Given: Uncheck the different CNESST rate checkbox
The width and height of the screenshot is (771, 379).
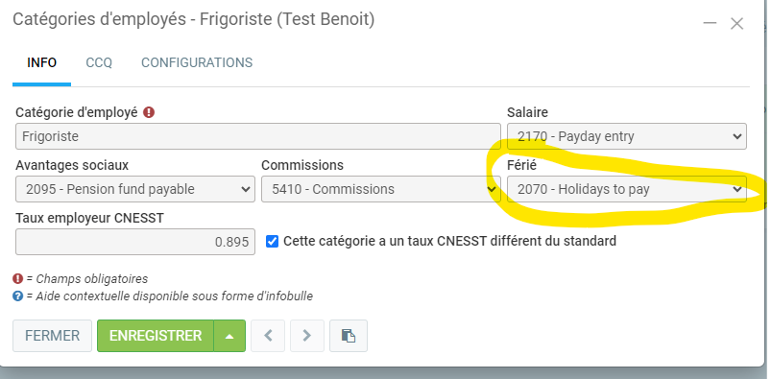Looking at the screenshot, I should click(x=272, y=242).
